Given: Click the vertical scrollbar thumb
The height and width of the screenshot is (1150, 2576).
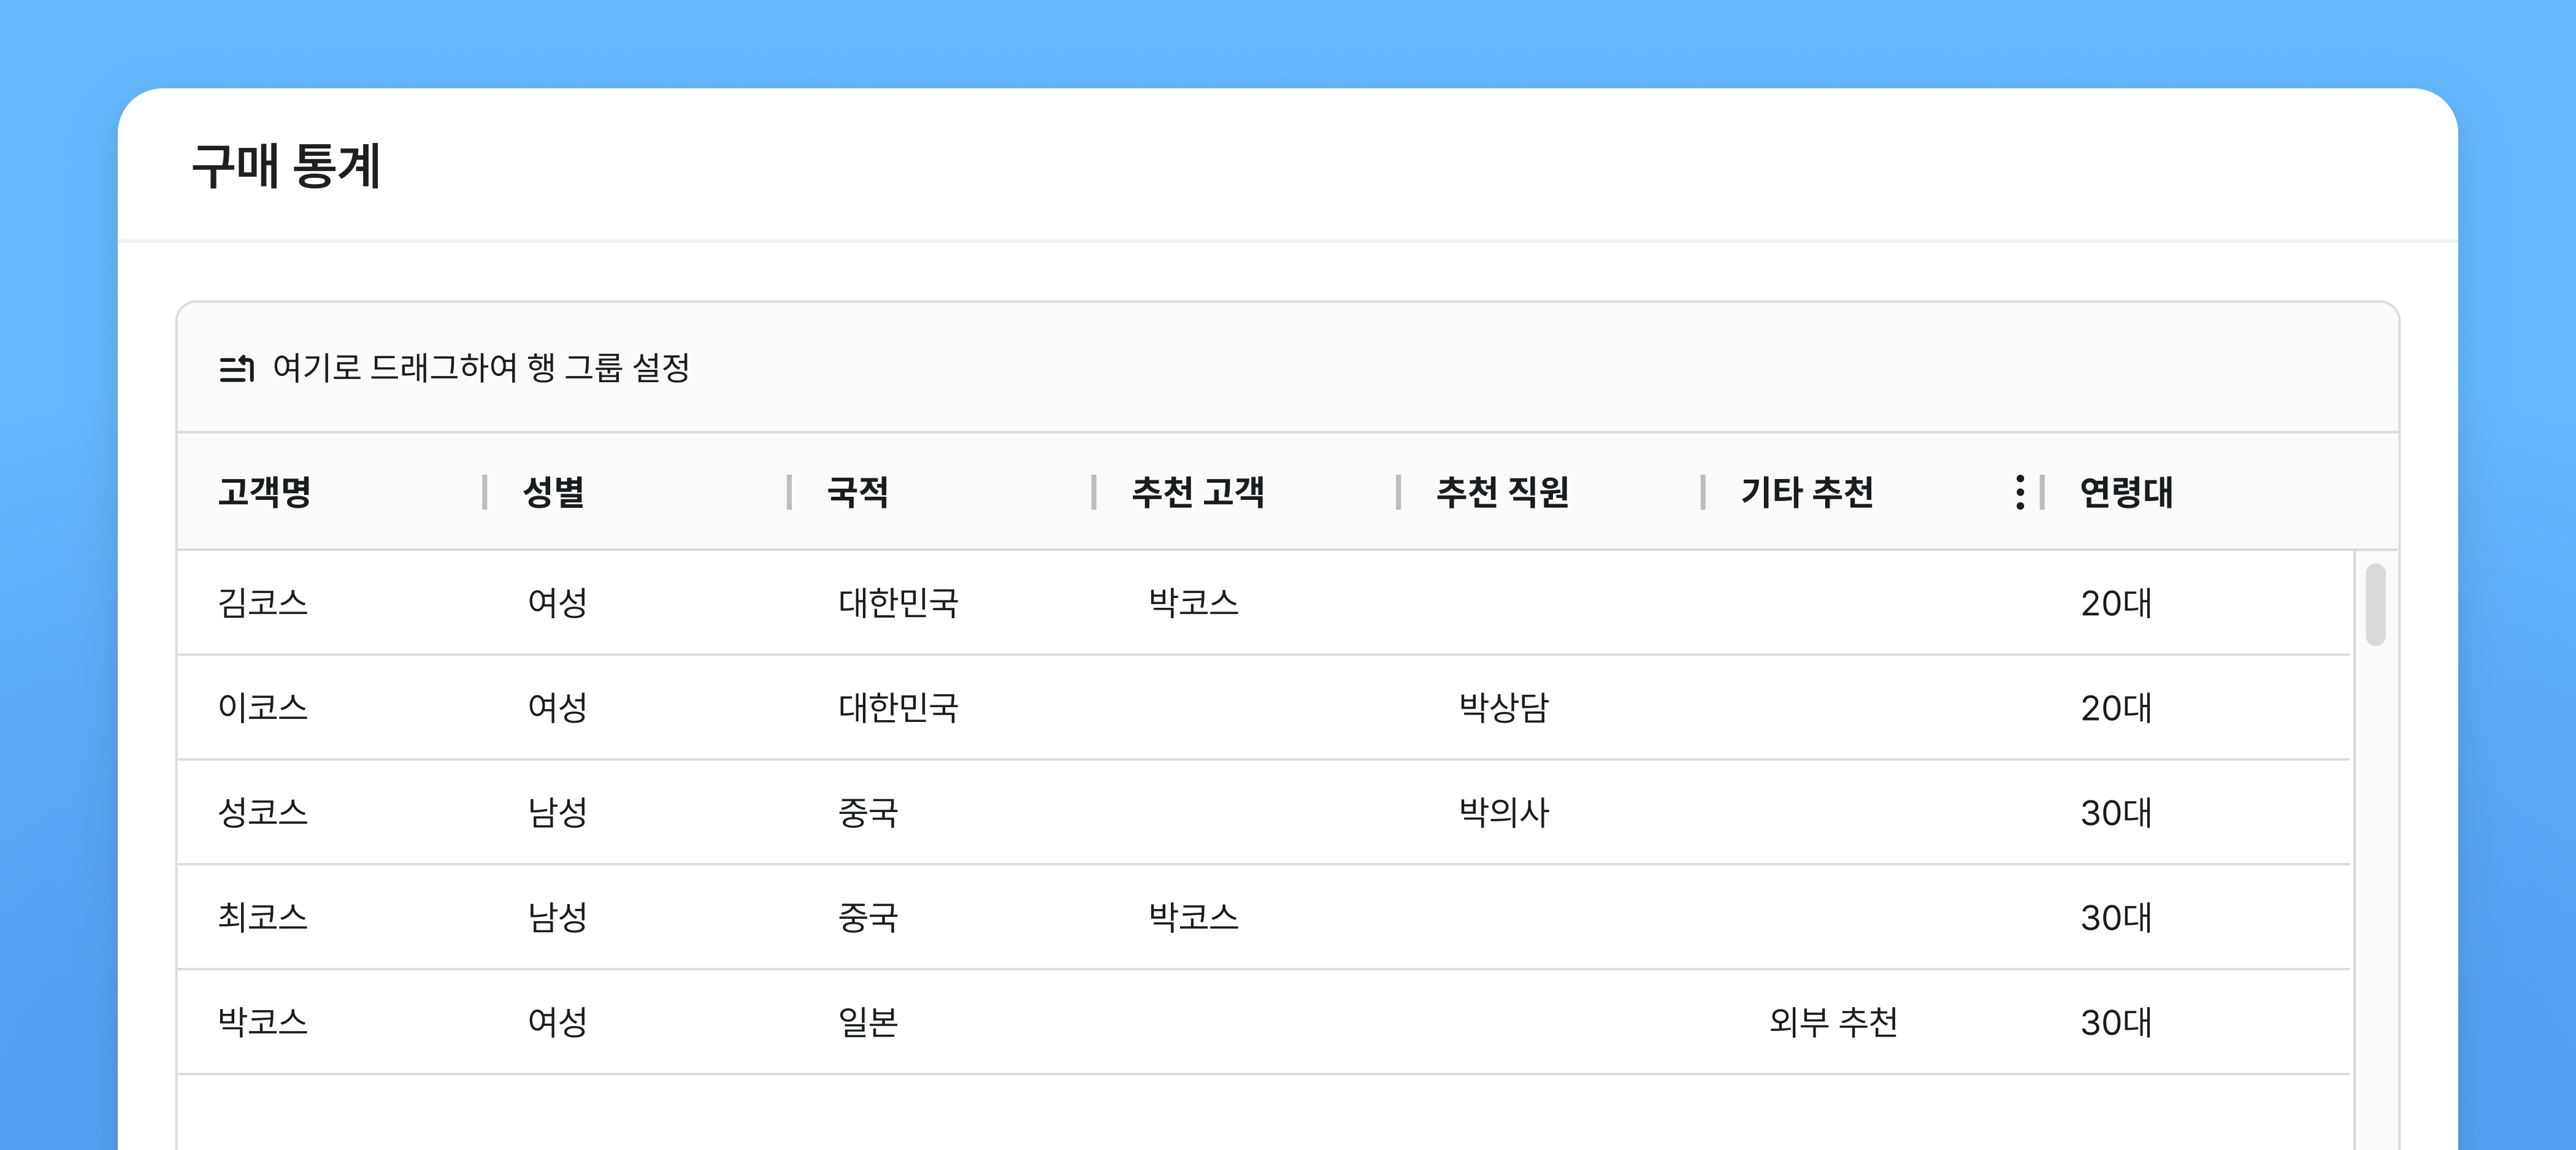Looking at the screenshot, I should [2375, 605].
